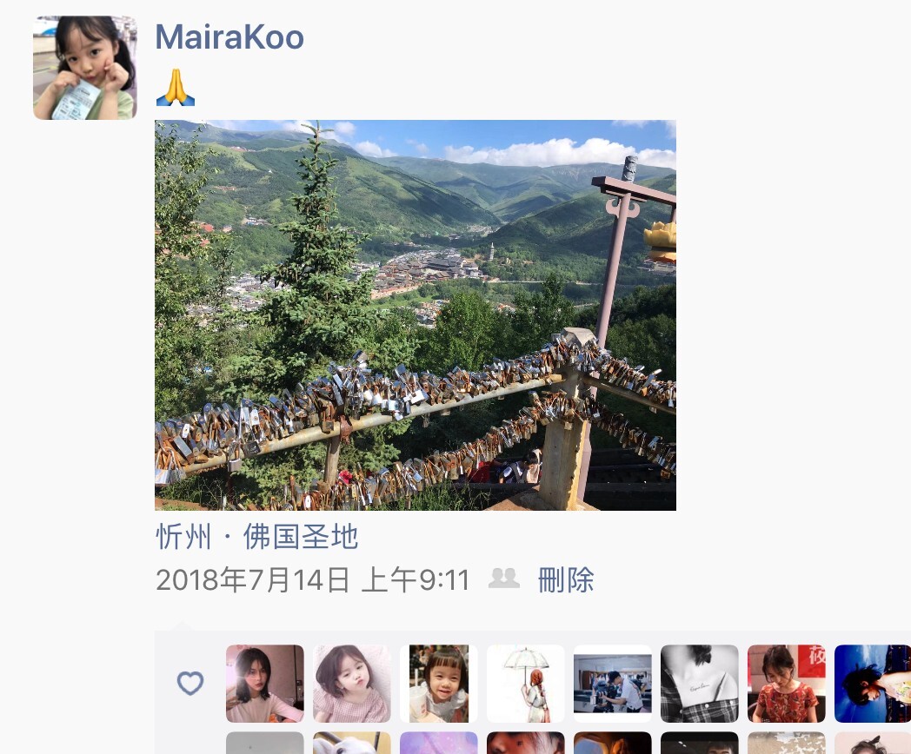The width and height of the screenshot is (911, 754).
Task: Click the visibility group icon beside timestamp
Action: coord(503,579)
